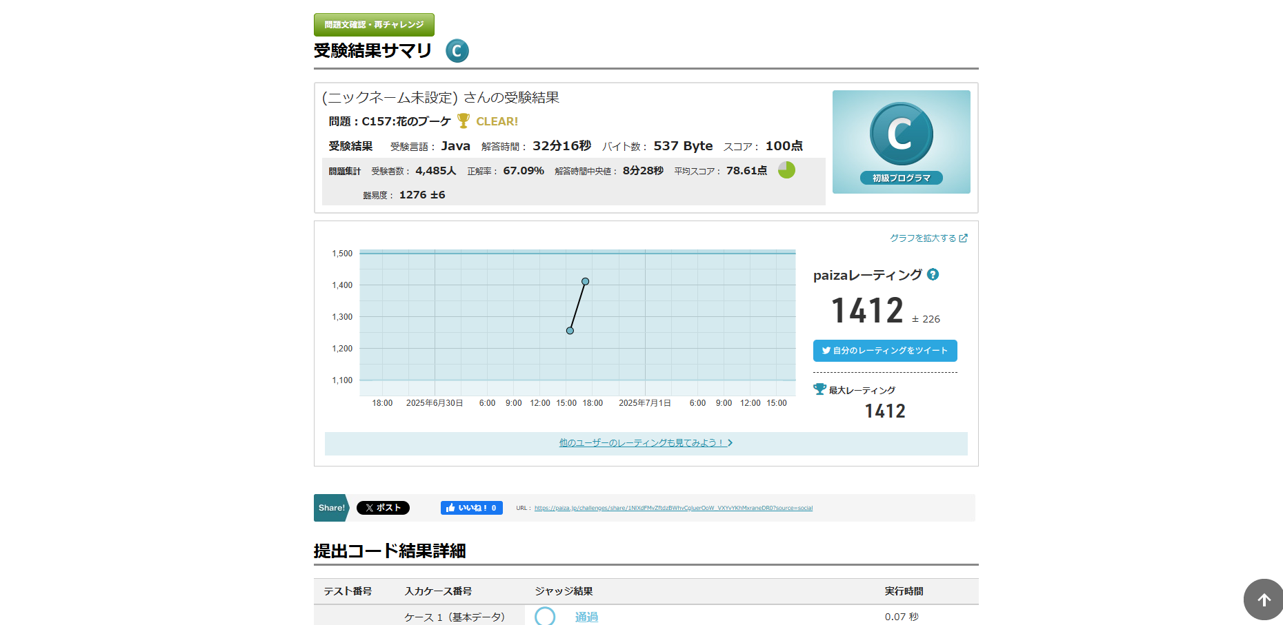Open 問題文確認・再チャレンジ button

click(374, 25)
